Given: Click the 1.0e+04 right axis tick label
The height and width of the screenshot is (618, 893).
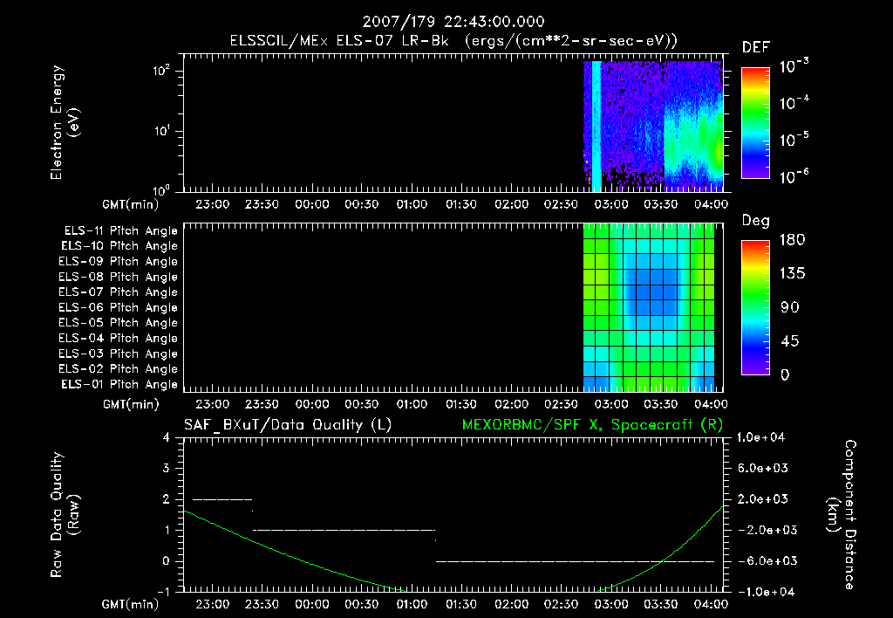Looking at the screenshot, I should click(x=760, y=437).
